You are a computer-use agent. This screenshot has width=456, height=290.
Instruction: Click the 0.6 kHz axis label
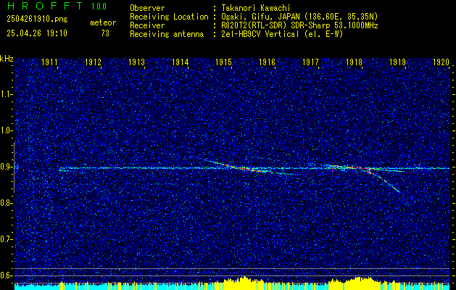click(6, 275)
